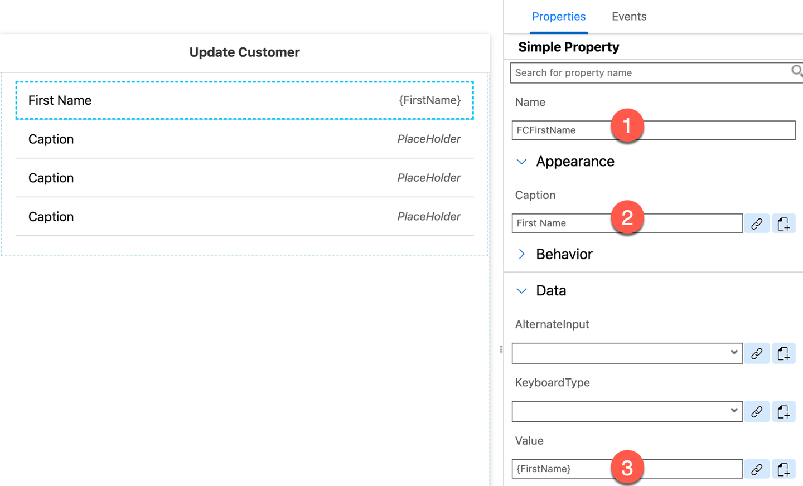803x486 pixels.
Task: Expand the Behavior section
Action: tap(522, 254)
